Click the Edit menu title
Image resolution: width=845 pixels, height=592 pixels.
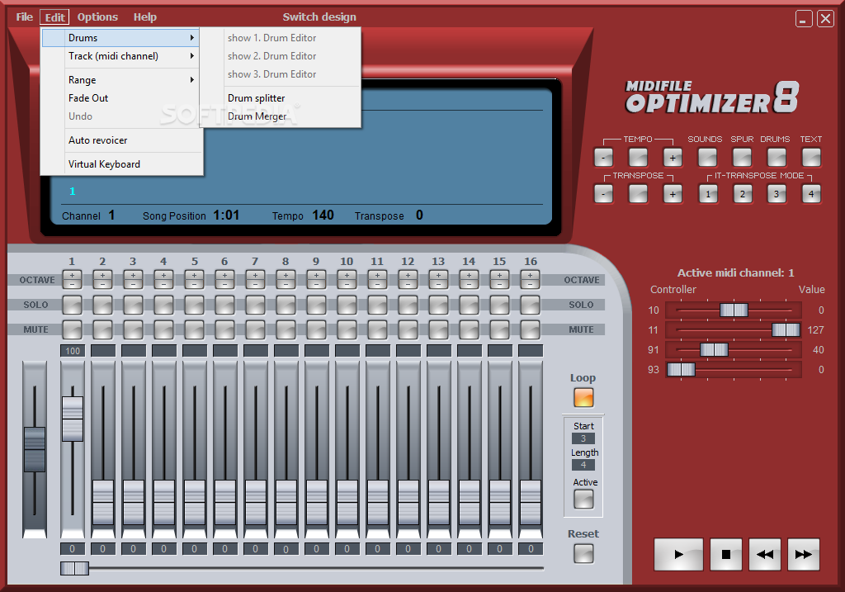54,17
